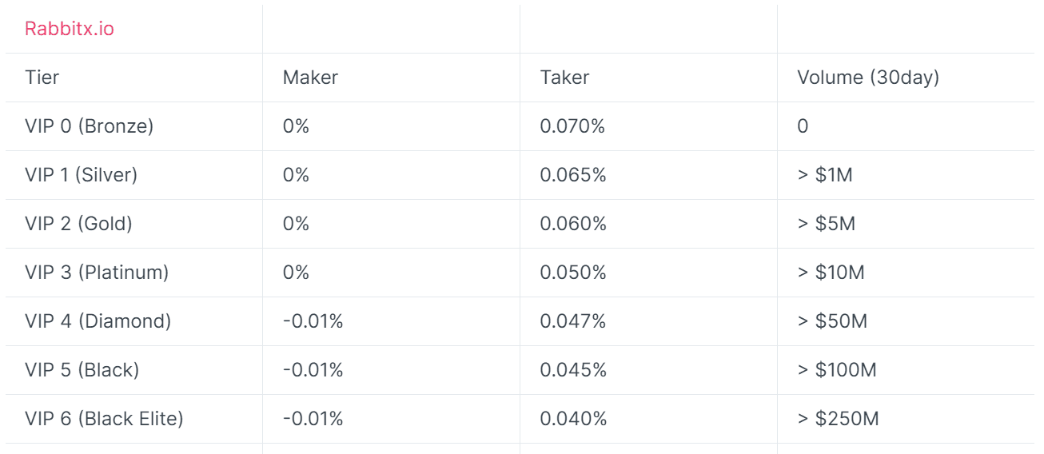Select the VIP 2 (Gold) tier cell
Screen dimensions: 1044x454
(x=78, y=224)
